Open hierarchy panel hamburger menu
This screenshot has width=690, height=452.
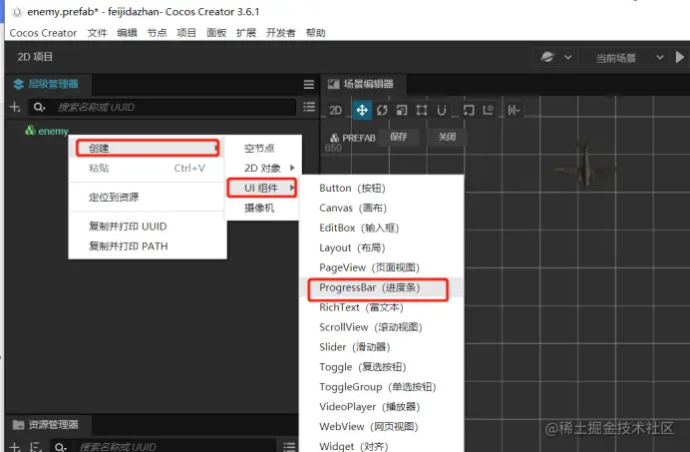click(309, 84)
